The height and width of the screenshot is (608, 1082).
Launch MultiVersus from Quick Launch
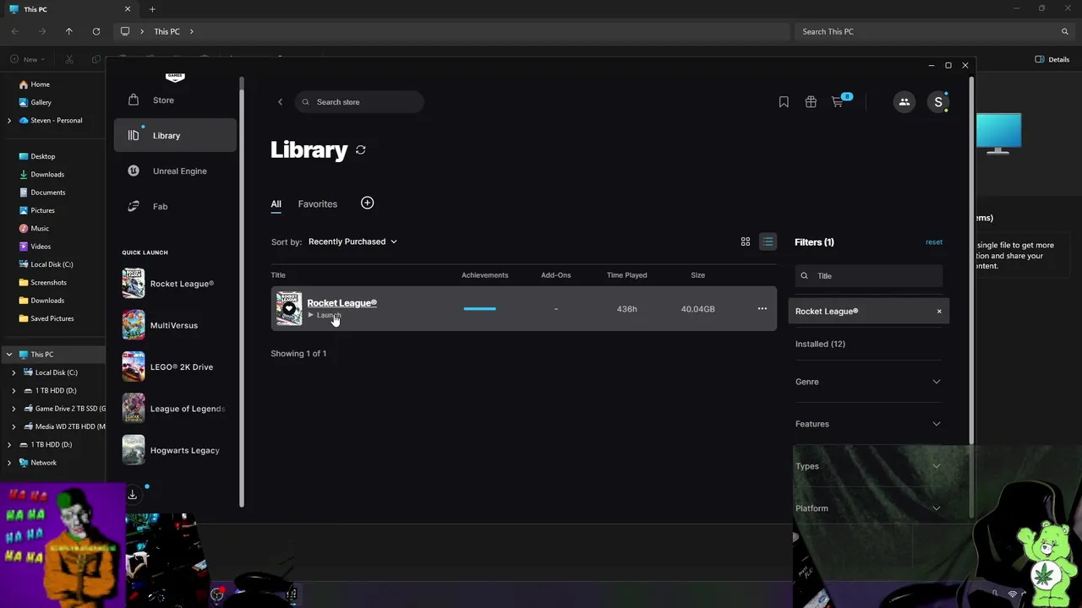click(175, 325)
